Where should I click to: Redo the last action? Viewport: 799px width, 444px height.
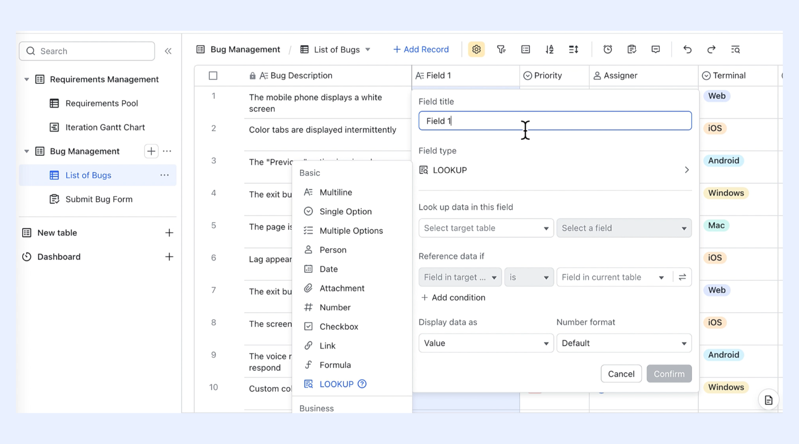711,49
